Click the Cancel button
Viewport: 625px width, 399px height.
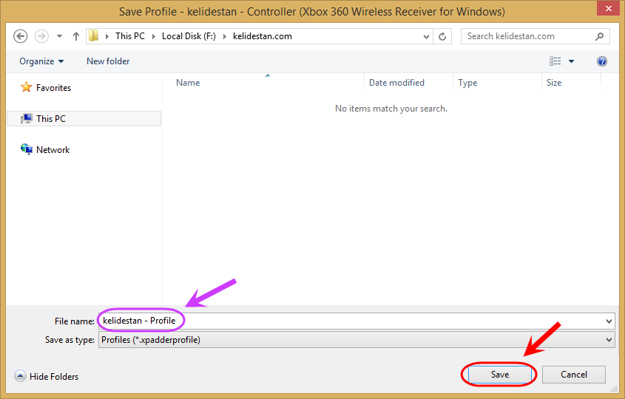[x=573, y=375]
